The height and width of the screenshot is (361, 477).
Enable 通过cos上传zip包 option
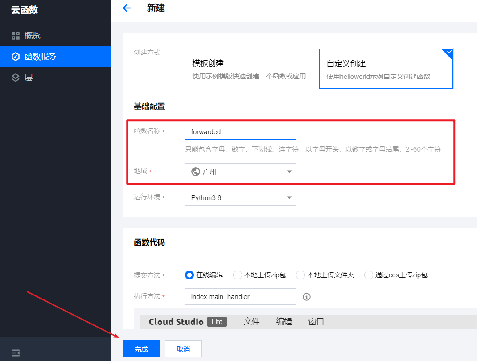[369, 275]
